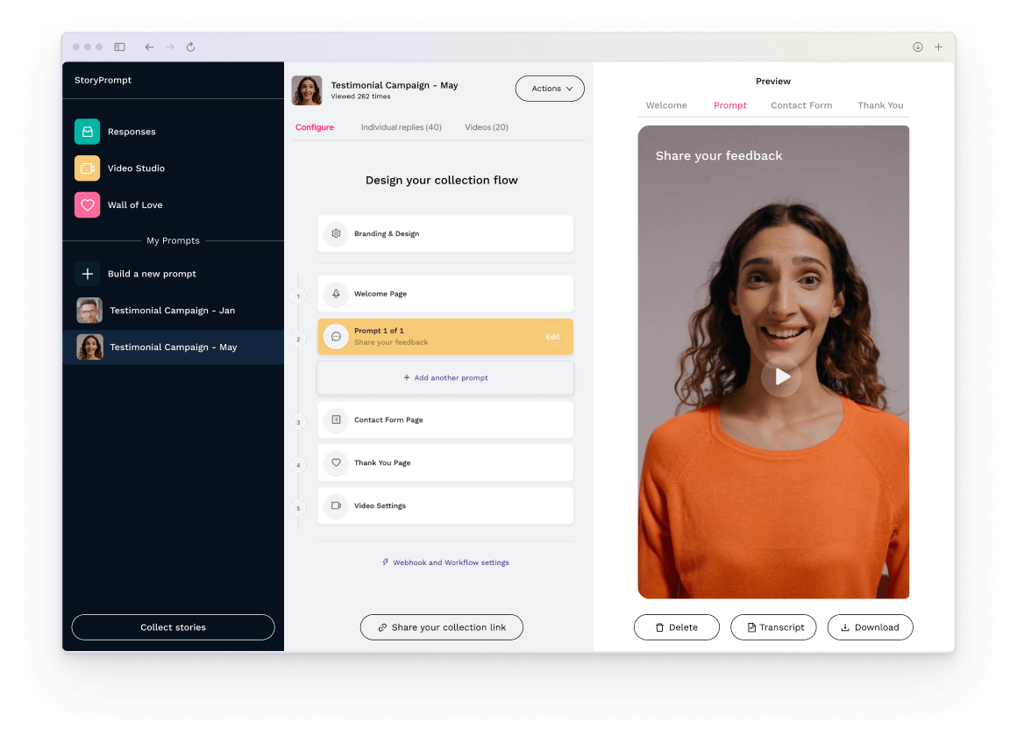Open the Video Studio camera icon
The image size is (1017, 744).
[87, 168]
